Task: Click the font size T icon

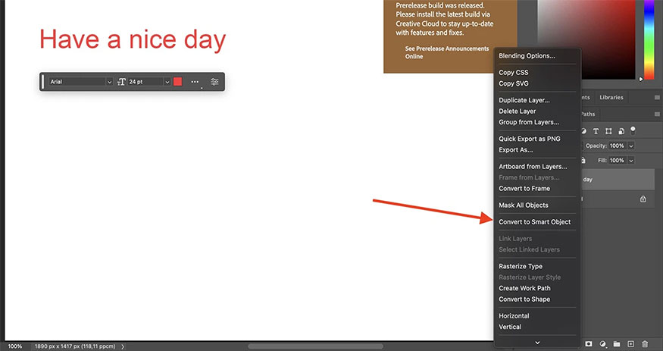Action: 121,82
